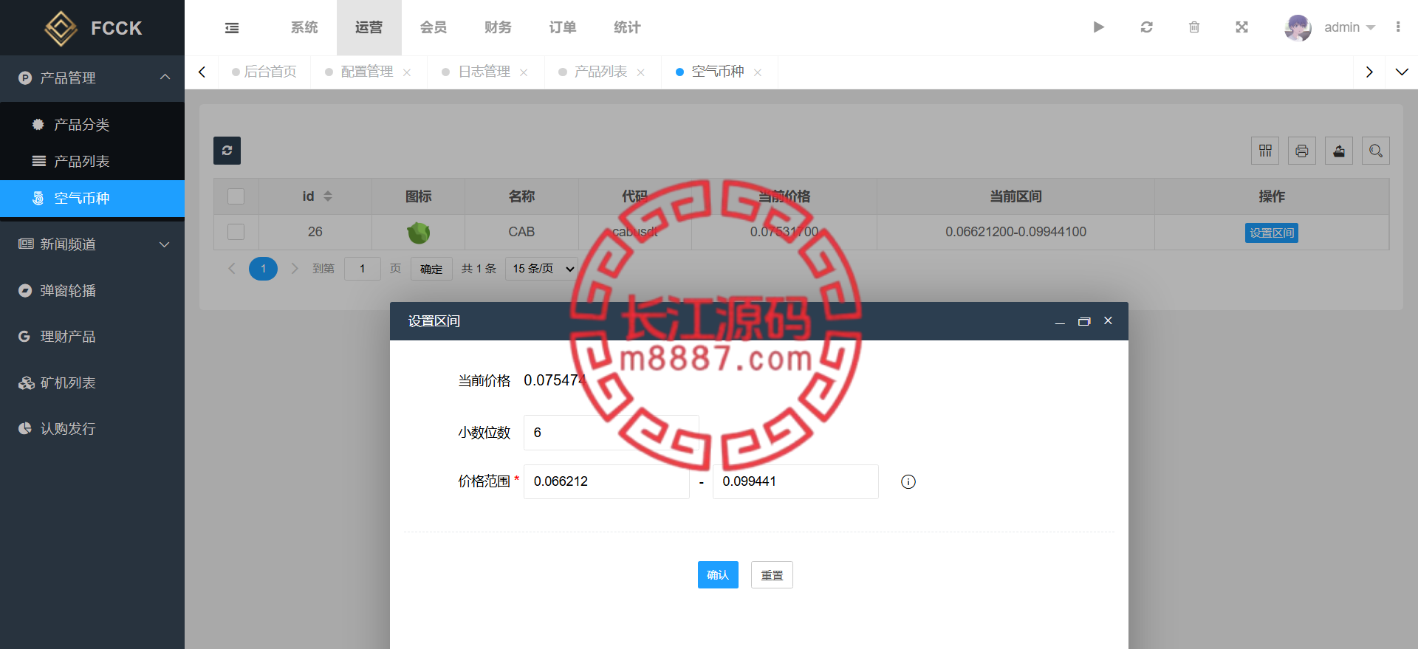
Task: Maximize the 设置区间 dialog
Action: pos(1084,321)
